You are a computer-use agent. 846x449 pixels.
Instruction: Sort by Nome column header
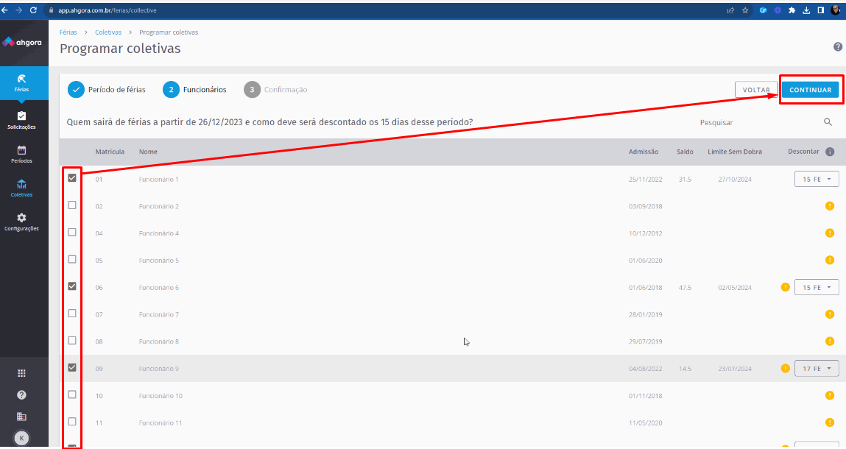pos(149,152)
